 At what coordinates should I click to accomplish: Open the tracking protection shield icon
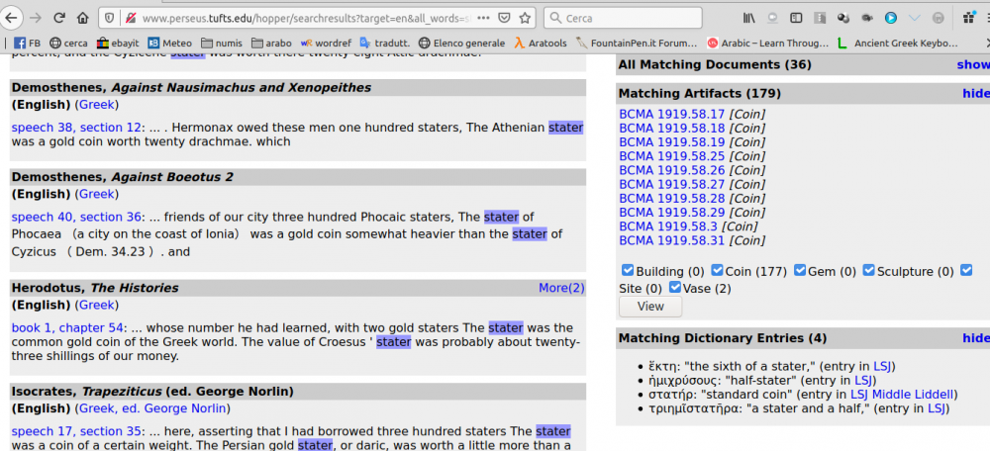(109, 18)
